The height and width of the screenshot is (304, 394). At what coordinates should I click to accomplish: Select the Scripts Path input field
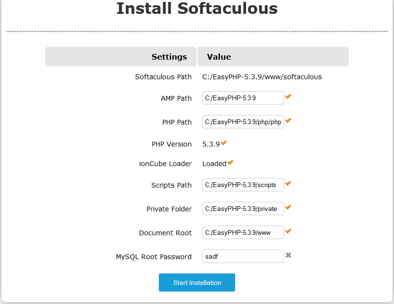[243, 185]
